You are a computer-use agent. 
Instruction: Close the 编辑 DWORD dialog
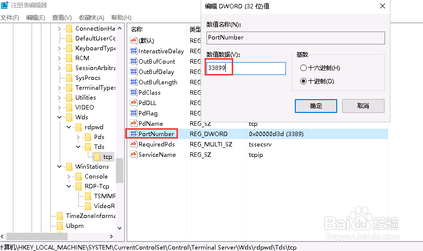click(383, 6)
